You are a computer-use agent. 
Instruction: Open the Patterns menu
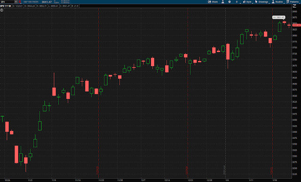coord(293,2)
